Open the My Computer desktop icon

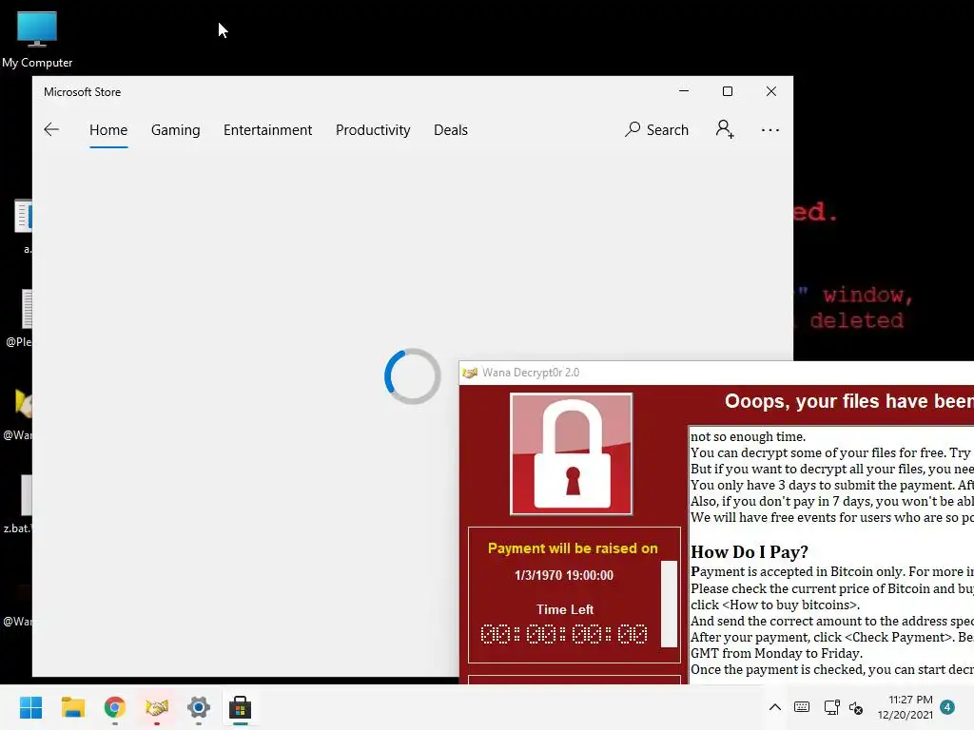pyautogui.click(x=37, y=40)
